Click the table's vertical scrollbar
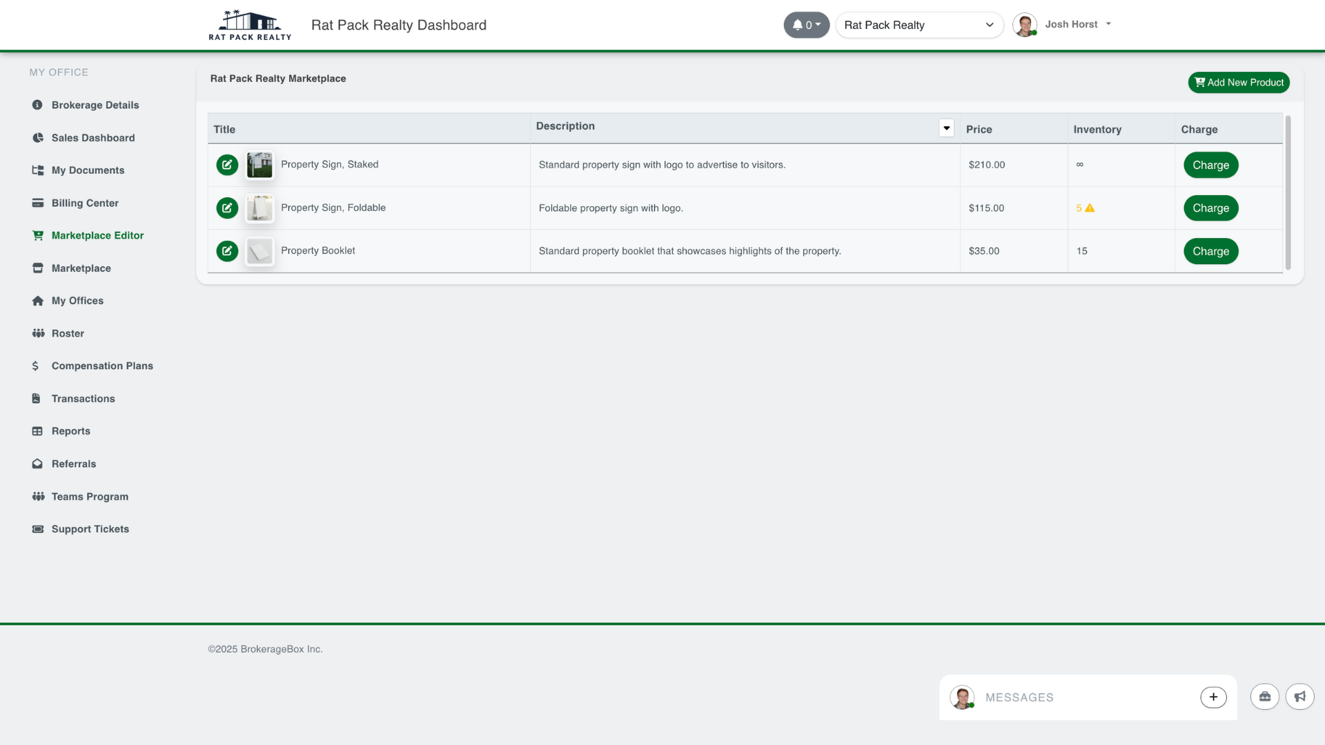Viewport: 1325px width, 745px height. pyautogui.click(x=1288, y=193)
